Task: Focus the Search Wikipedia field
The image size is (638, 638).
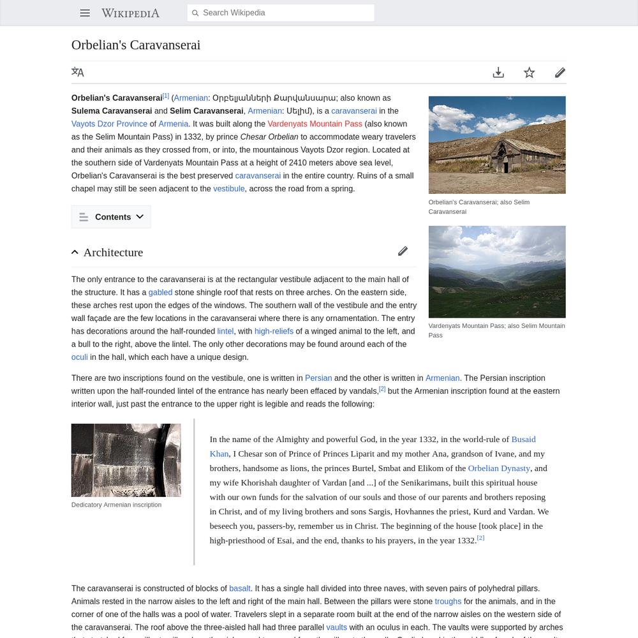Action: coord(281,13)
